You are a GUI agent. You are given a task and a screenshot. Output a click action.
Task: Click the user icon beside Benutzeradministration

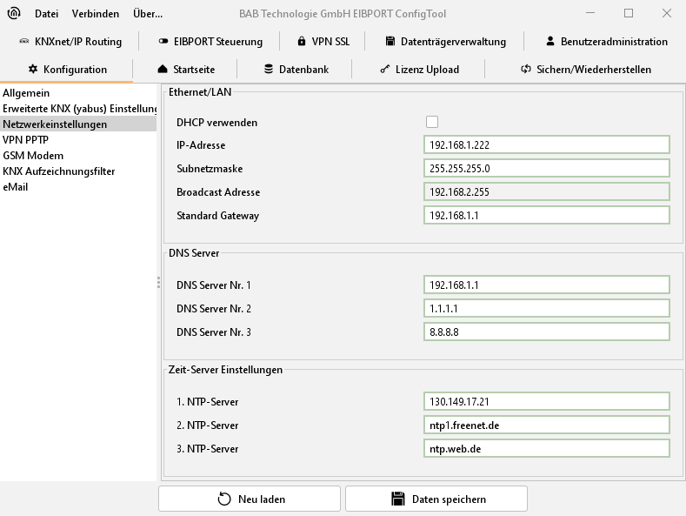tap(550, 42)
